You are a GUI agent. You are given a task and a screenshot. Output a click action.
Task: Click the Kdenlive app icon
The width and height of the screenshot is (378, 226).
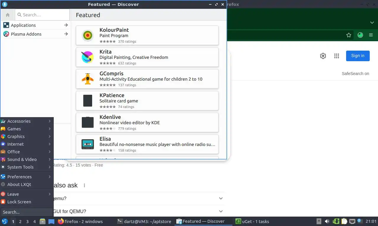87,122
